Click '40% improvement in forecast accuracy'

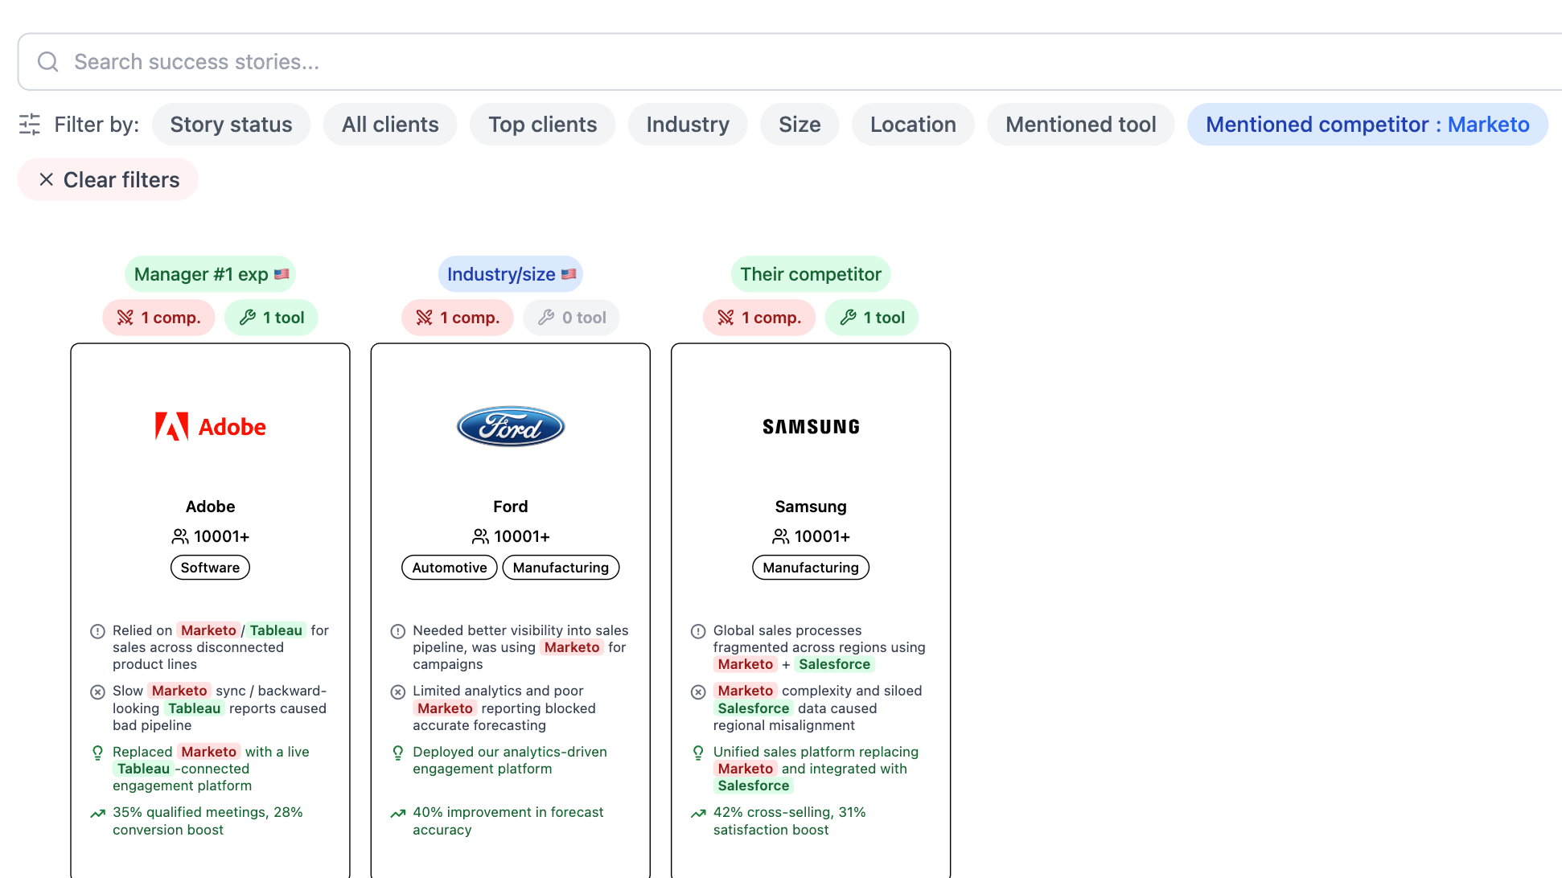coord(508,821)
